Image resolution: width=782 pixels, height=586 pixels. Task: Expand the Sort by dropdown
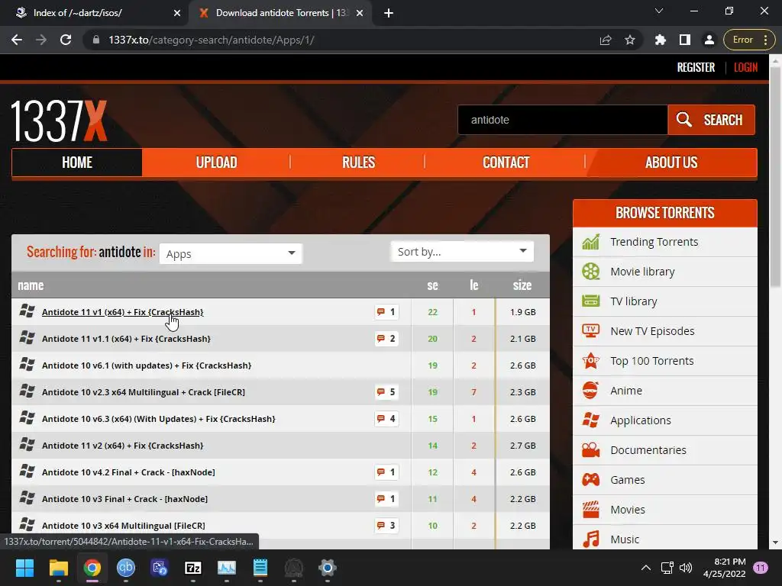pos(462,252)
